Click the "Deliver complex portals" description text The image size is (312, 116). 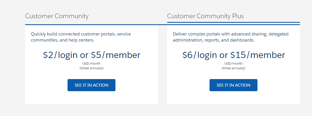point(230,34)
